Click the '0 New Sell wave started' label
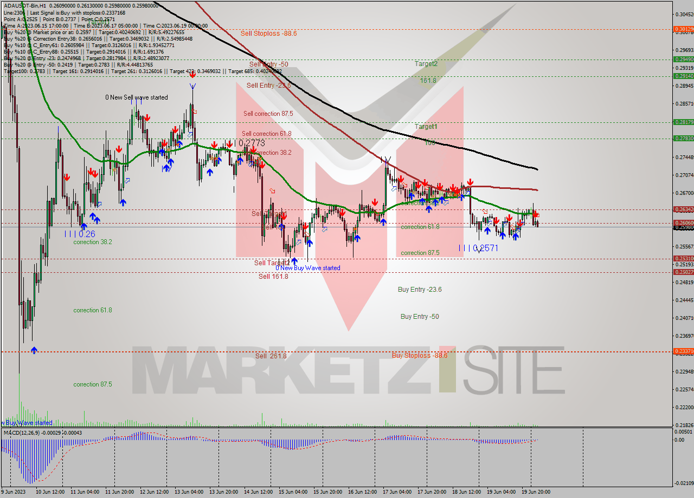The image size is (694, 498). click(x=137, y=98)
